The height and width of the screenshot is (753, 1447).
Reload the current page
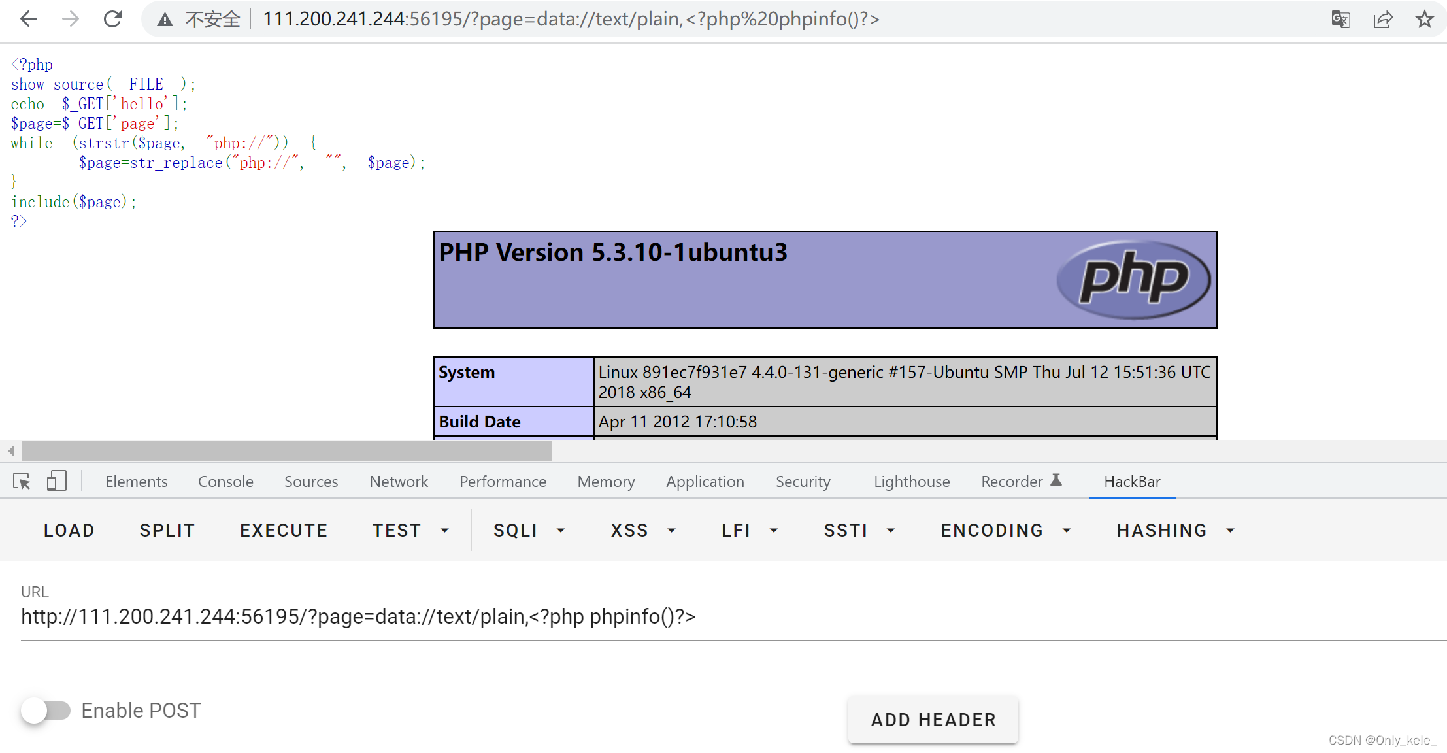112,19
